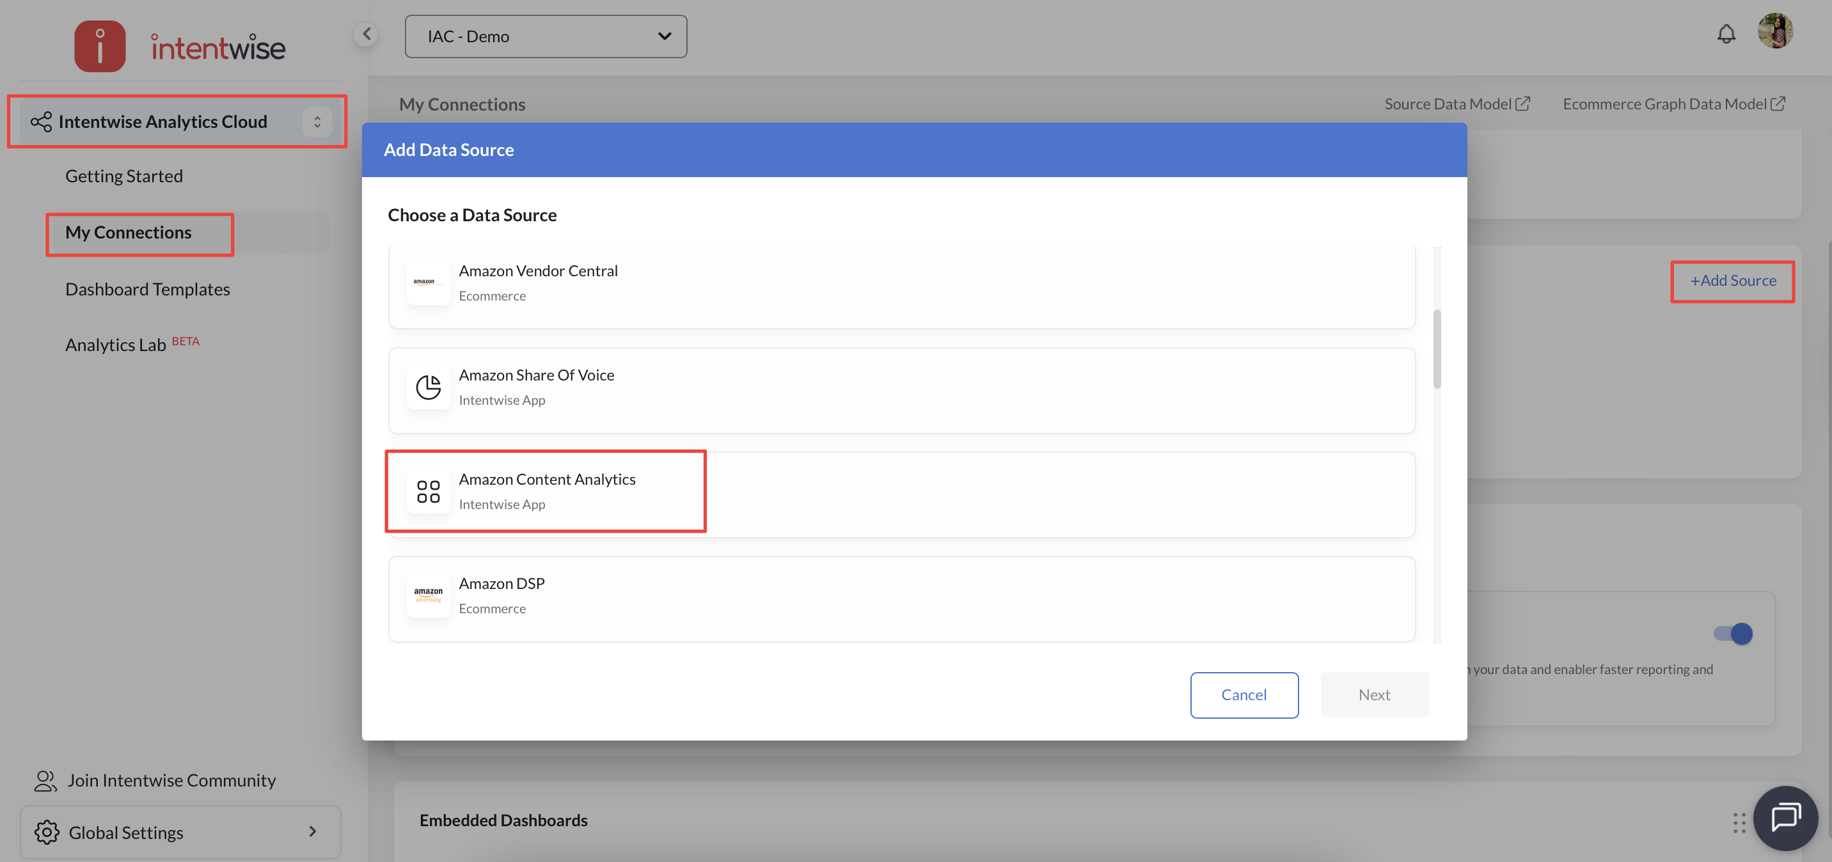The width and height of the screenshot is (1832, 862).
Task: Expand the Global Settings menu
Action: pyautogui.click(x=180, y=831)
